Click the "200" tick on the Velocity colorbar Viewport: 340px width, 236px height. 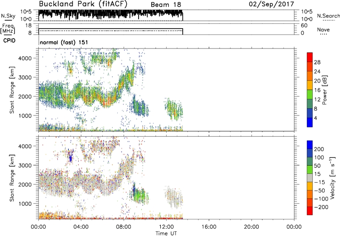coord(319,149)
